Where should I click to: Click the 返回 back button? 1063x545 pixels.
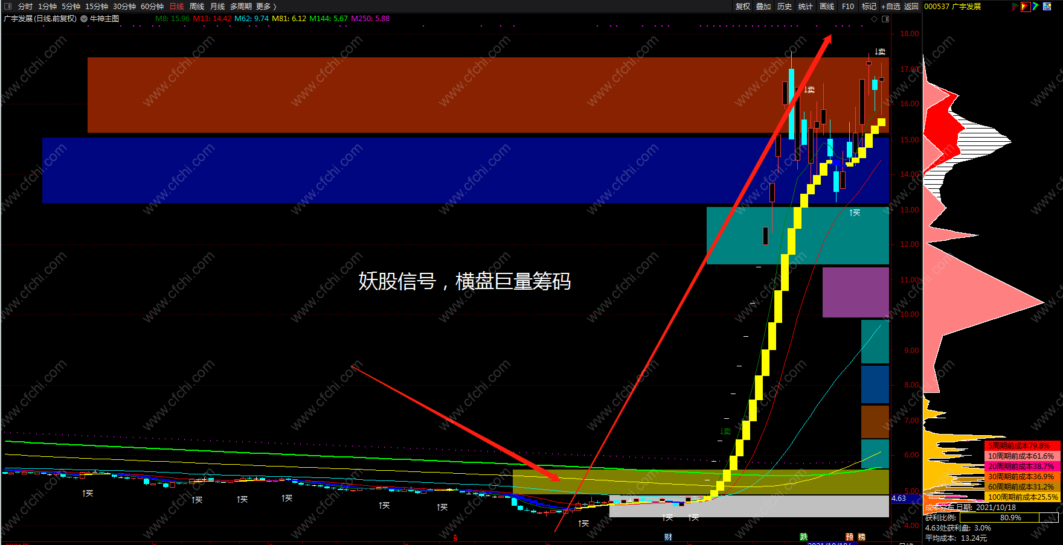coord(911,7)
